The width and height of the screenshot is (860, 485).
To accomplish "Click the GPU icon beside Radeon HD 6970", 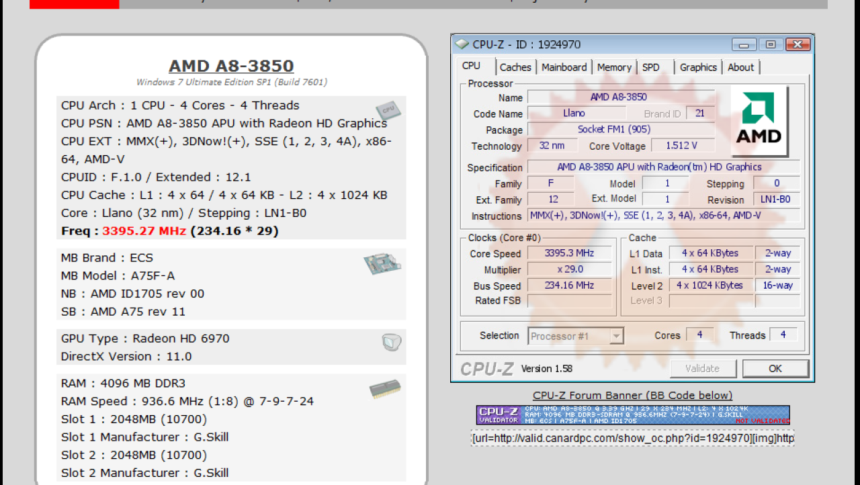I will 392,343.
